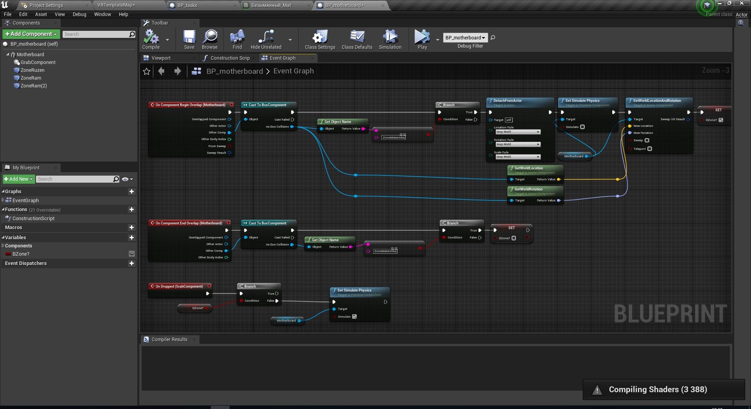Click BP_motherboard in the breadcrumb
Image resolution: width=751 pixels, height=409 pixels.
235,71
